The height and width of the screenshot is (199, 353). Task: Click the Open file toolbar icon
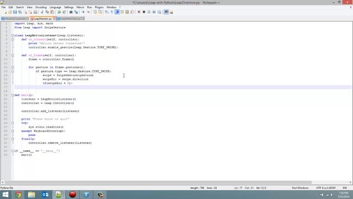click(10, 12)
